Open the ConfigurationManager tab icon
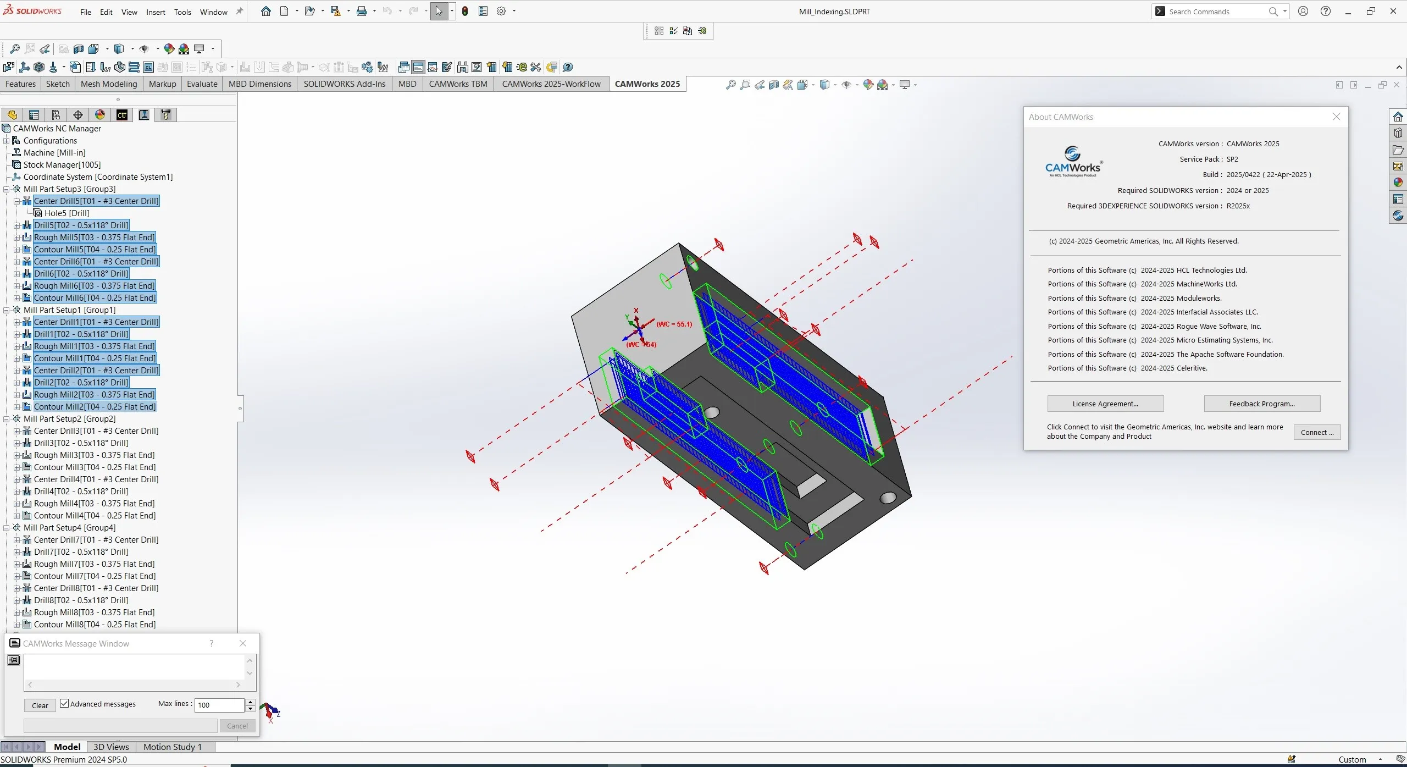The height and width of the screenshot is (767, 1407). click(x=56, y=114)
